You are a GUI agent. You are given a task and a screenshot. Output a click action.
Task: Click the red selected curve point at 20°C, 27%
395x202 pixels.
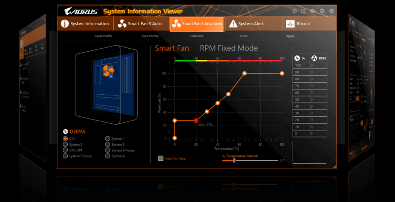[x=196, y=121]
